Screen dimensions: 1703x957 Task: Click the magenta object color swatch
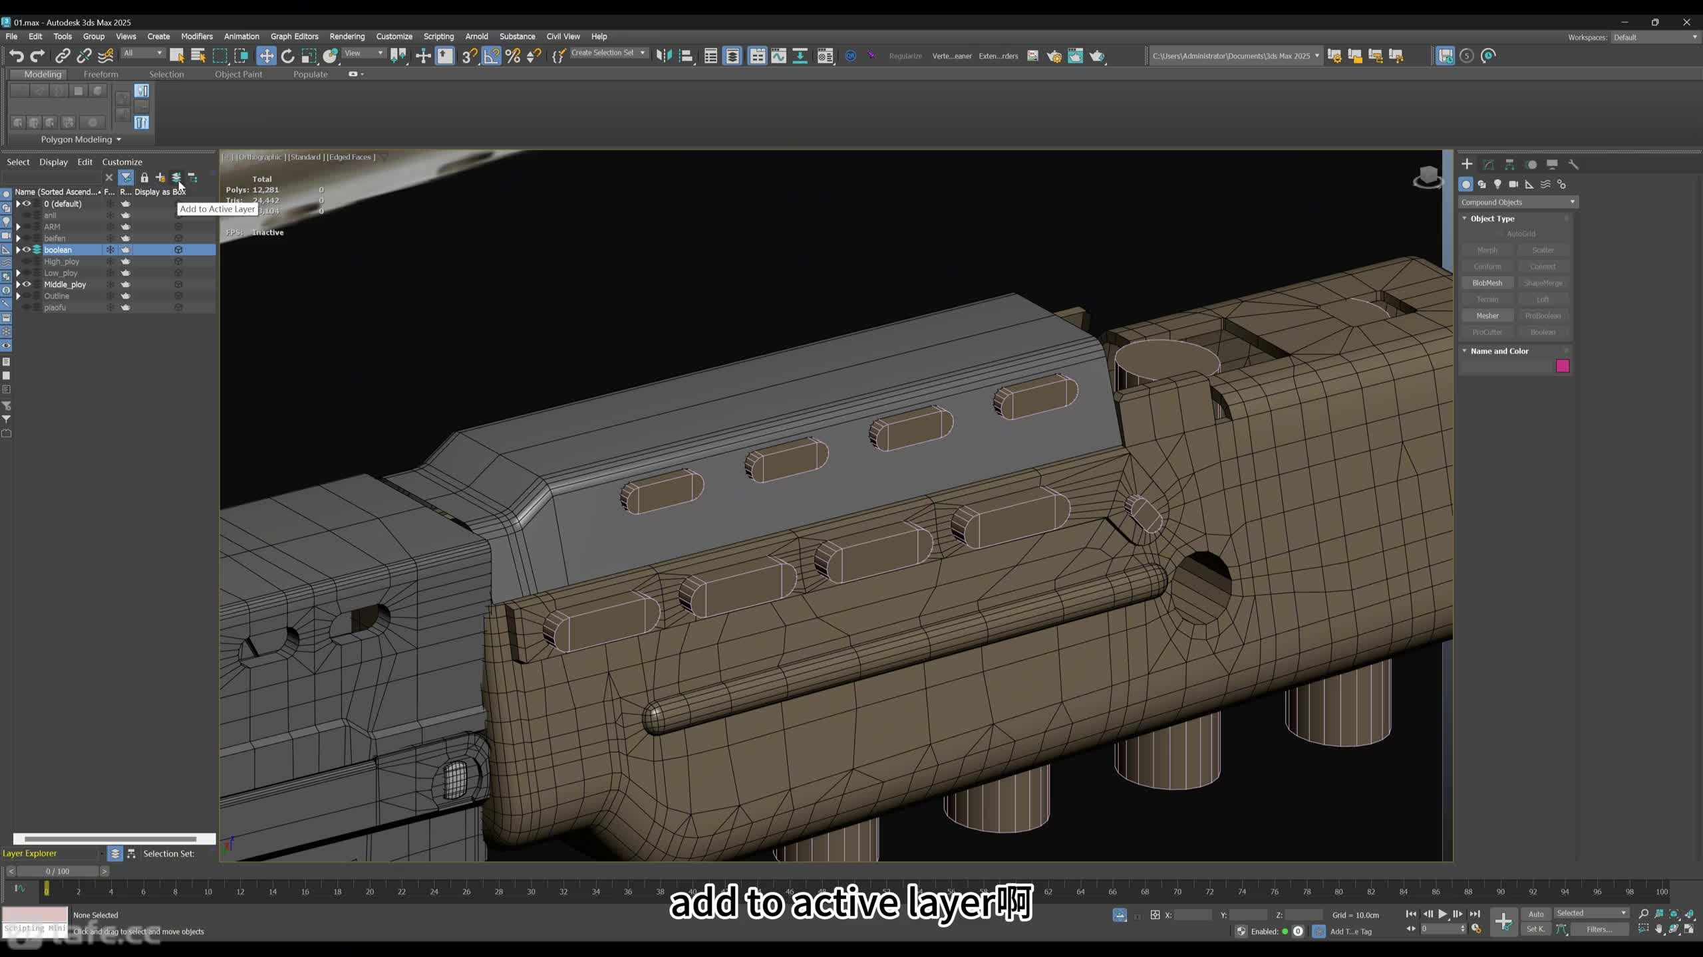tap(1563, 366)
